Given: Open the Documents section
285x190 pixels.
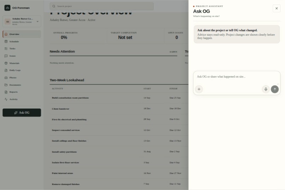Looking at the screenshot, I should point(22,85).
